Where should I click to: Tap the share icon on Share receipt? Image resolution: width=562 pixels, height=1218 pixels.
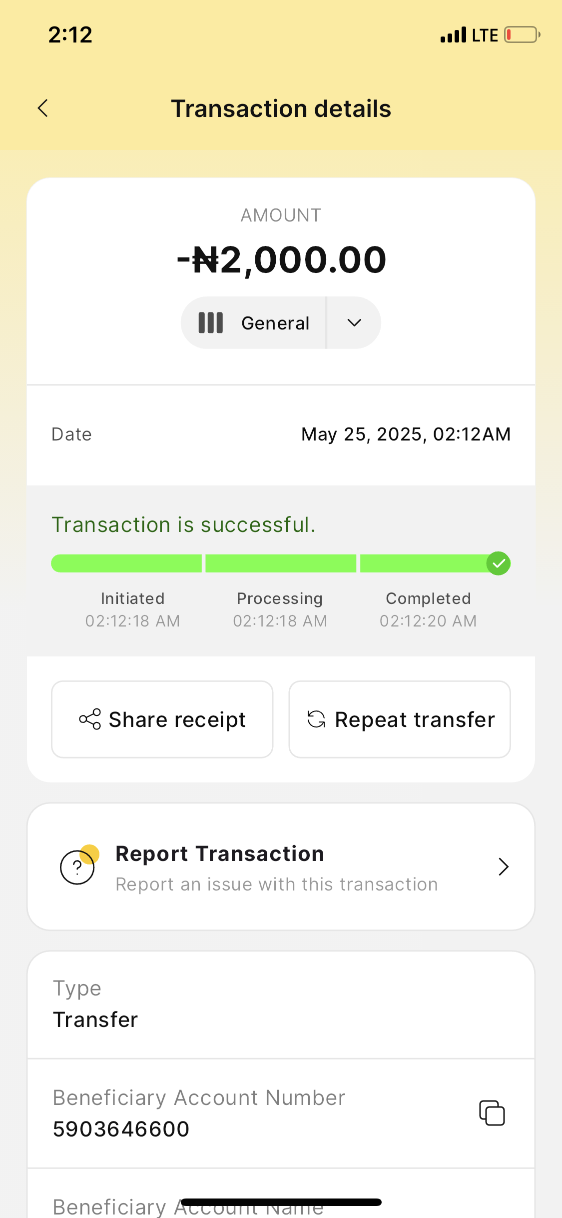coord(90,719)
